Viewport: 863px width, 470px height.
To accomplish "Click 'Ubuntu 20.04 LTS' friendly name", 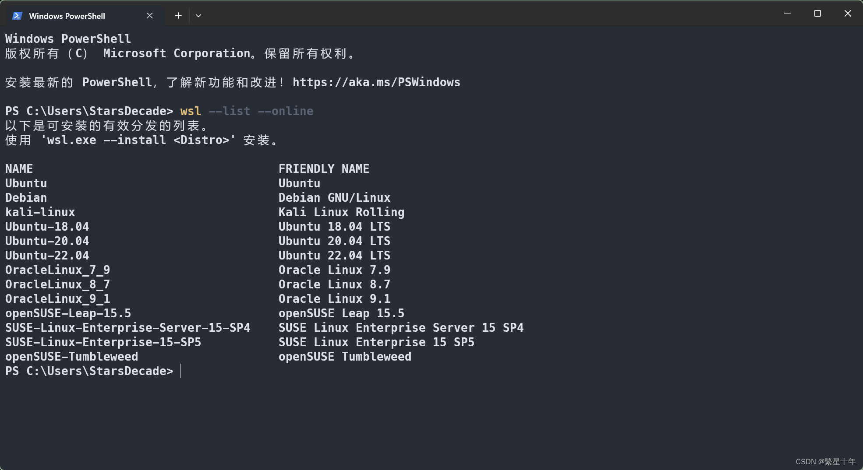I will tap(334, 241).
